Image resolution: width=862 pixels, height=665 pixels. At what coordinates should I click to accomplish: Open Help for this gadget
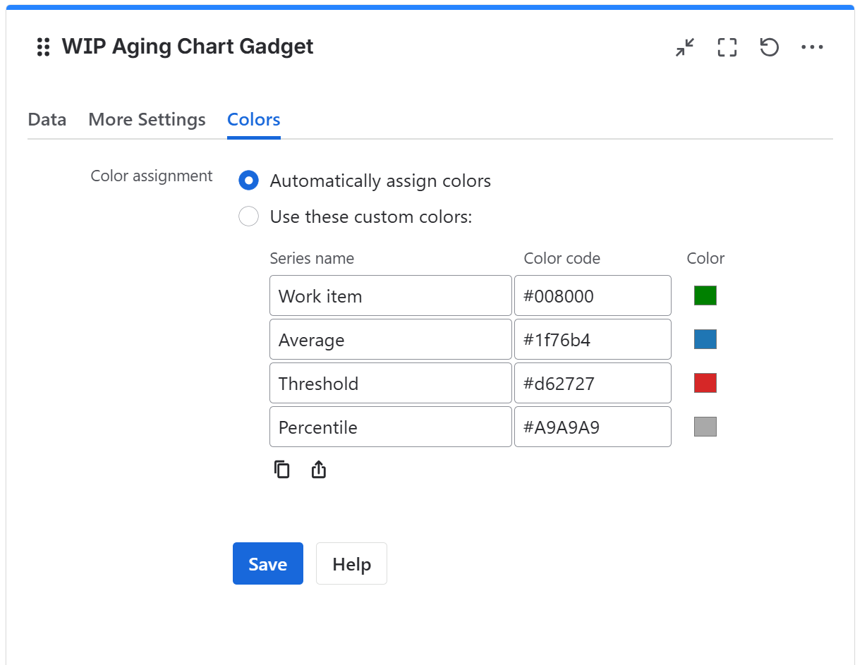click(x=351, y=563)
